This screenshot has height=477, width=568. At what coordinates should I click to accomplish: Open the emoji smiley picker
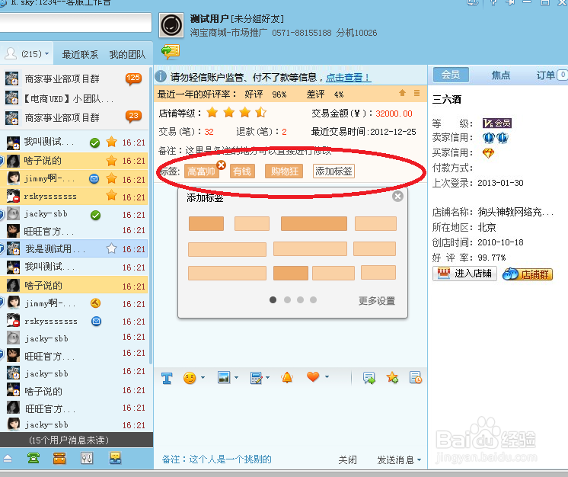coord(189,378)
